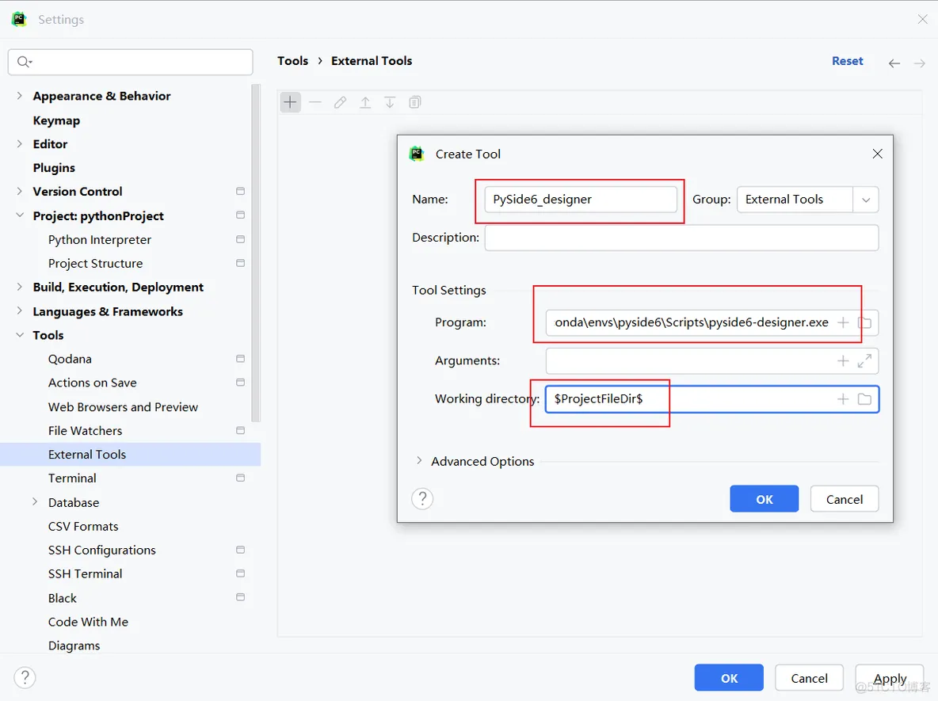This screenshot has width=938, height=701.
Task: Click the Description text field
Action: pyautogui.click(x=681, y=238)
